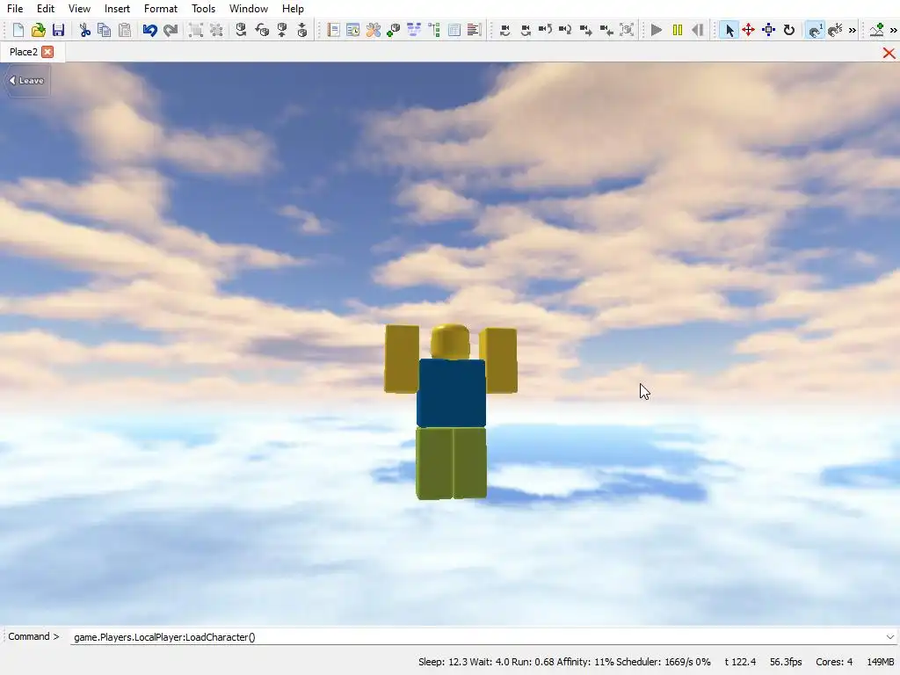900x675 pixels.
Task: Undo the last action
Action: pyautogui.click(x=149, y=31)
